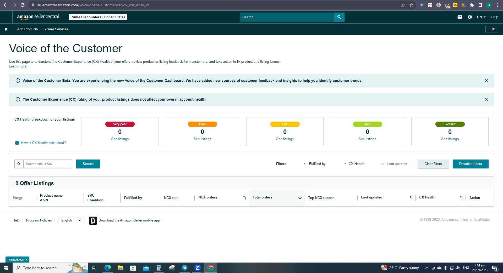Toggle the browser side panel icon
503x273 pixels.
pyautogui.click(x=480, y=5)
